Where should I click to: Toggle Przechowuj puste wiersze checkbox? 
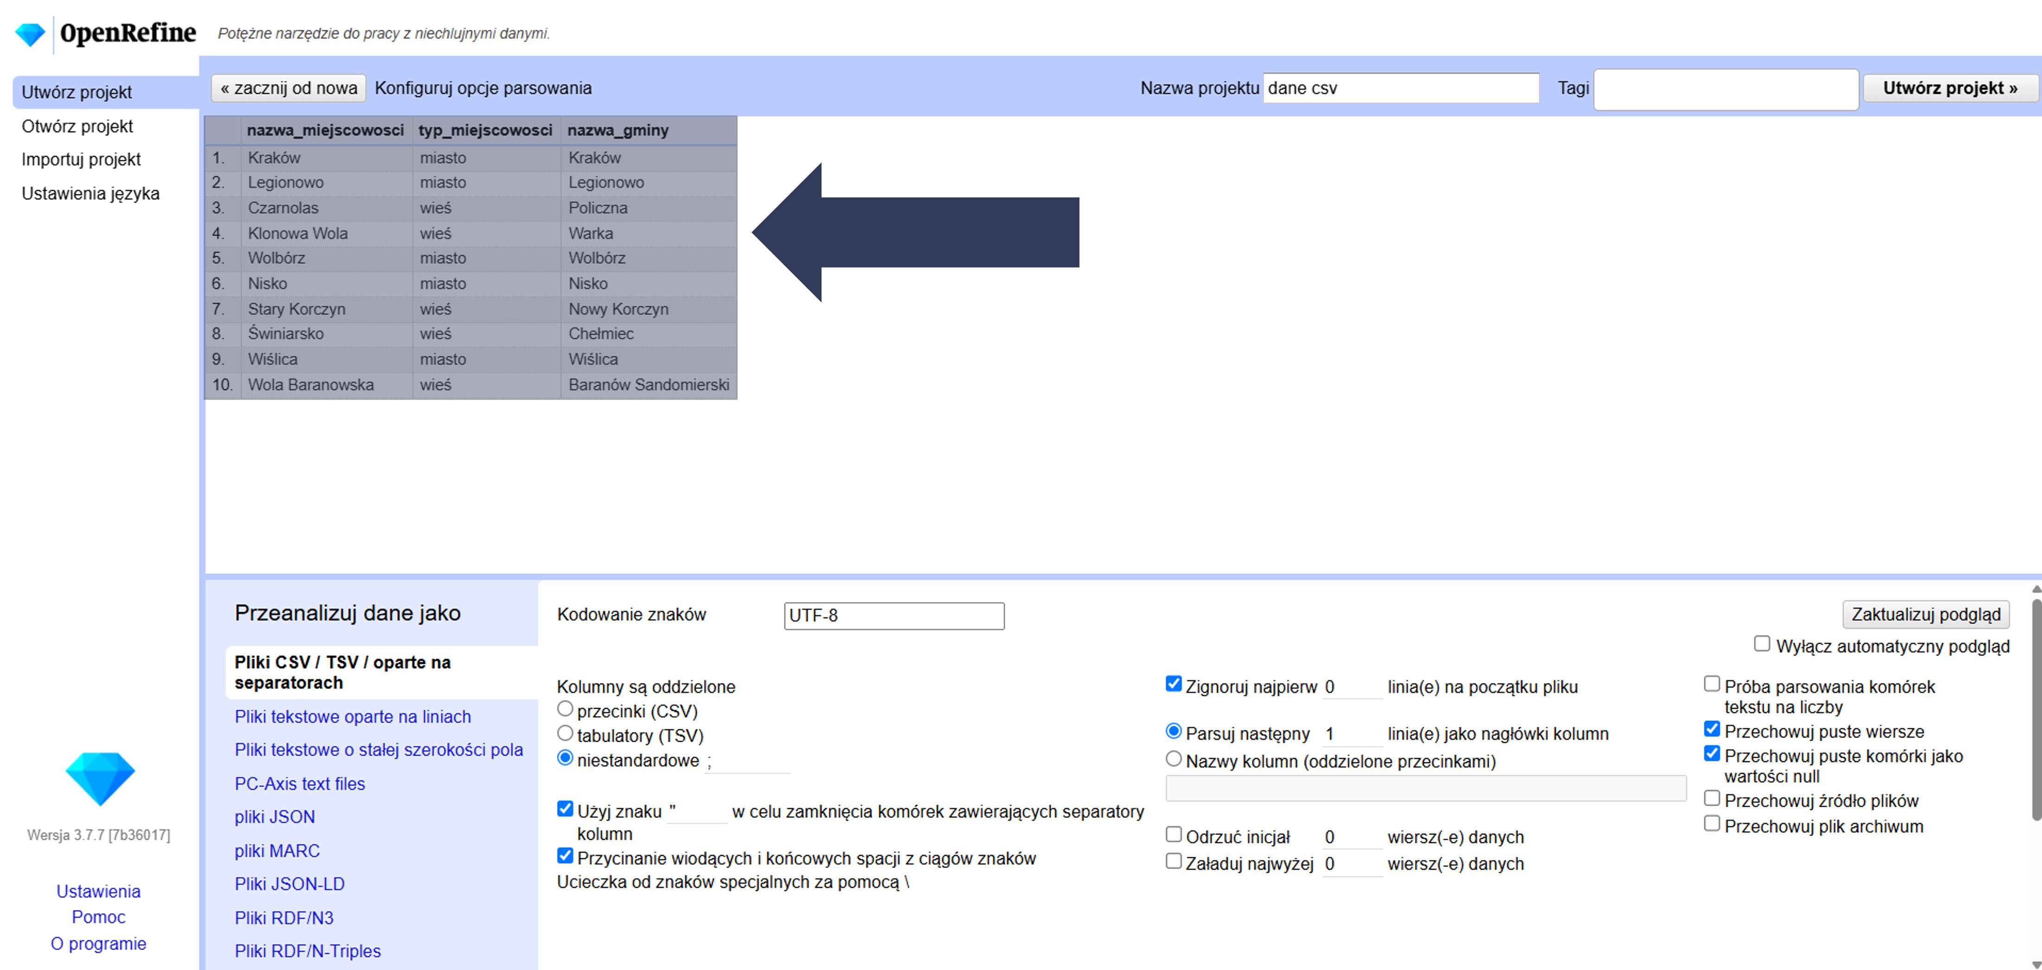tap(1712, 730)
